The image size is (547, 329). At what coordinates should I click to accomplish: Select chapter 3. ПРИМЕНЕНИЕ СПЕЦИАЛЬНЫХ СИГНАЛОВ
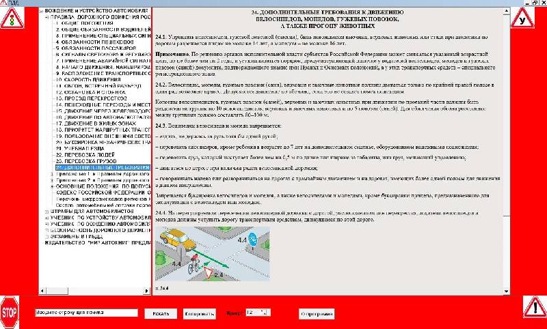point(103,35)
